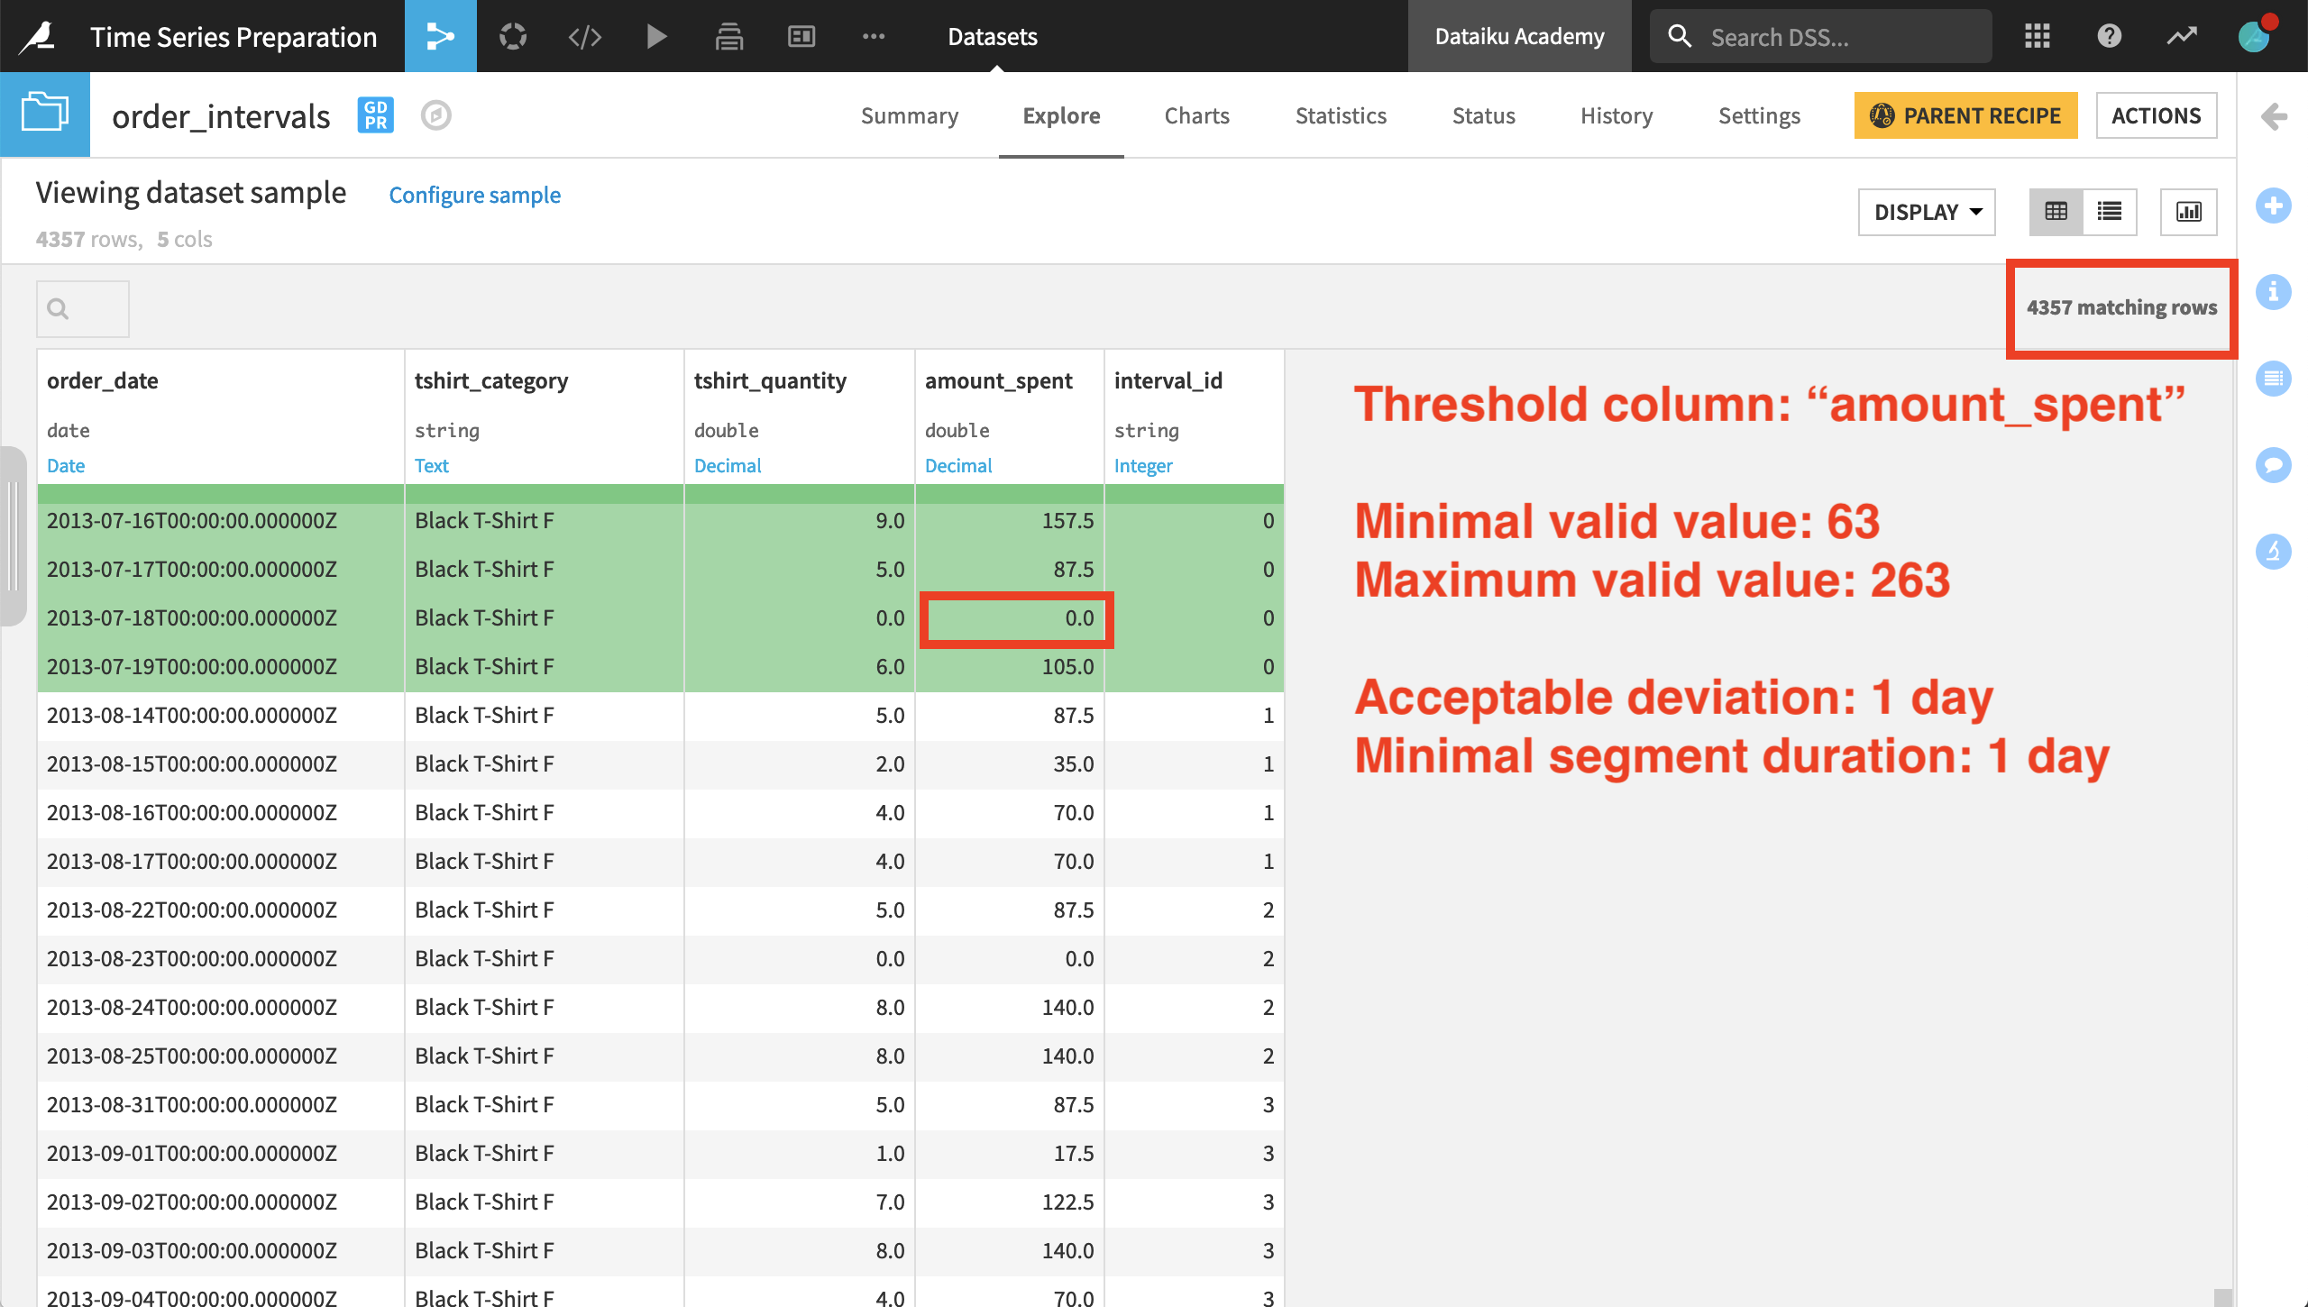
Task: Open discussions speech bubble icon
Action: 2273,464
